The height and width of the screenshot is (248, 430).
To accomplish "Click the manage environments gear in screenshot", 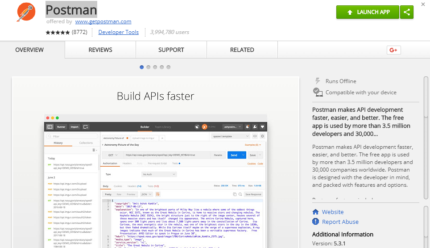I will [262, 136].
